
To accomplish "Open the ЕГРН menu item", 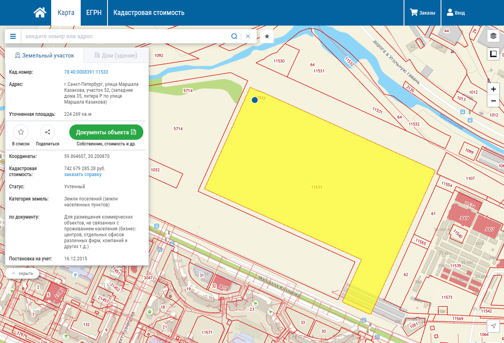I will 94,13.
